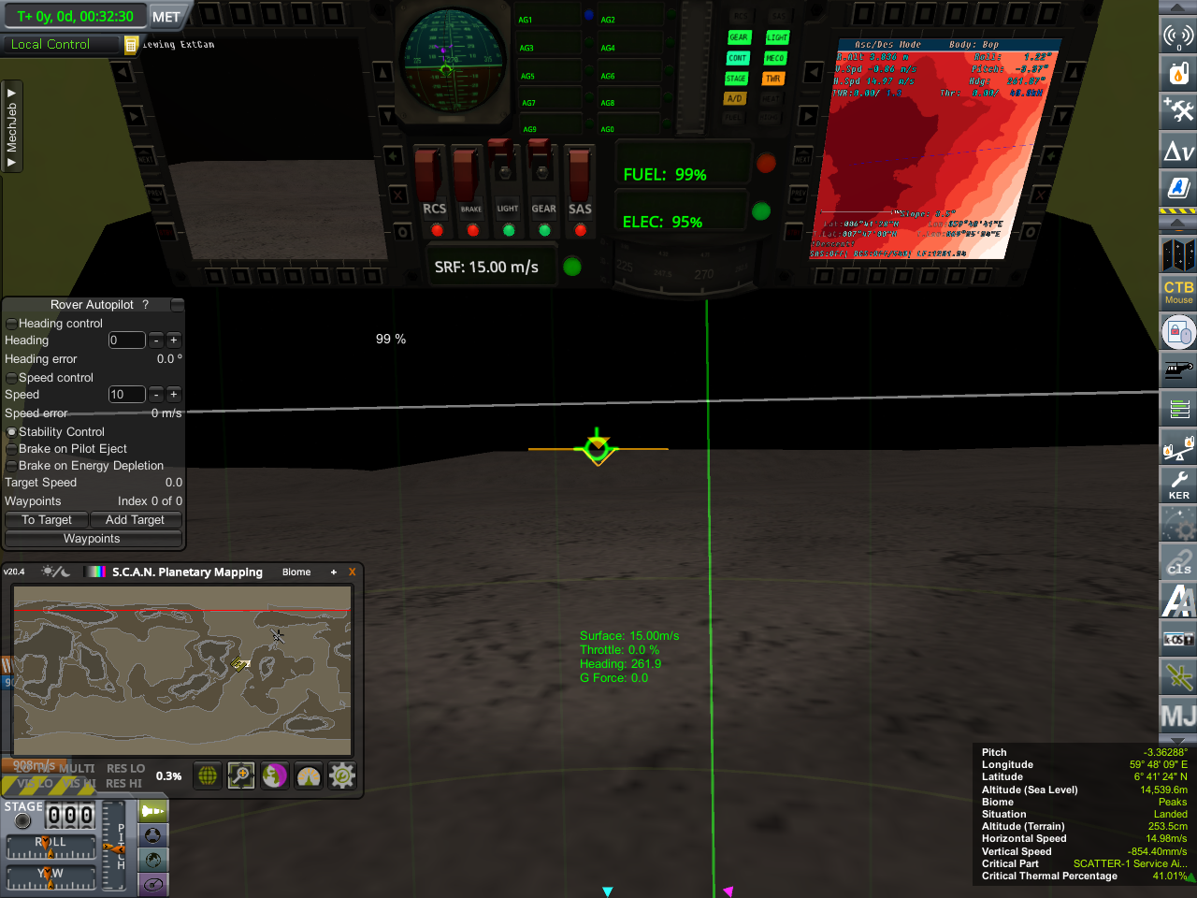This screenshot has height=898, width=1197.
Task: Open the SCANsat big map globe icon
Action: coord(208,775)
